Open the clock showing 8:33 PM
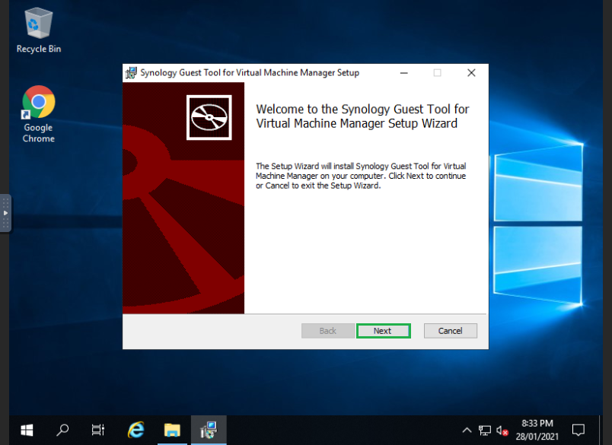 pos(537,430)
